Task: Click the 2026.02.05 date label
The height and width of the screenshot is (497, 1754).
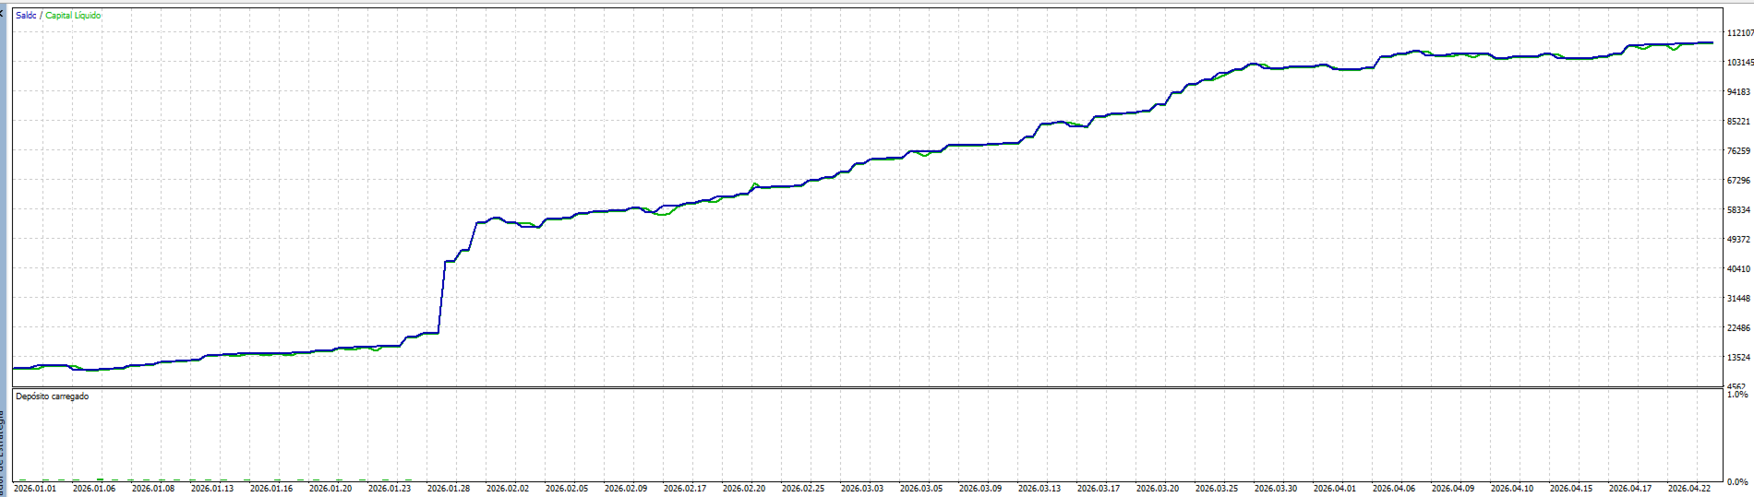Action: click(x=567, y=489)
